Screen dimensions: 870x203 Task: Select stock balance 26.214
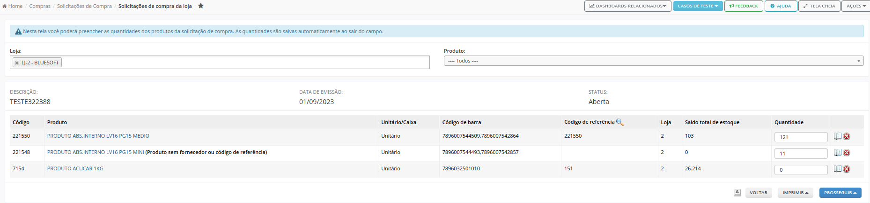click(x=693, y=168)
